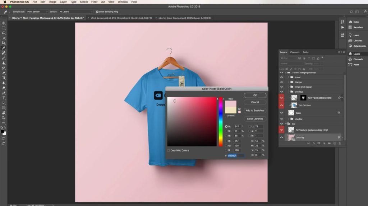The image size is (368, 206).
Task: Switch to the Channels tab in Layers panel
Action: click(295, 52)
